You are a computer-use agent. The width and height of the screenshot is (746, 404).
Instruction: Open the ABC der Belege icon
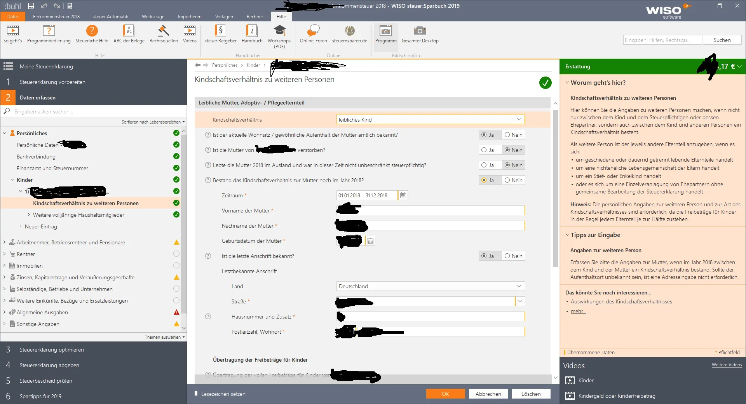pos(129,31)
